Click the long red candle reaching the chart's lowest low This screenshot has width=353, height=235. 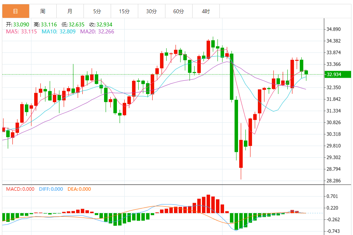coord(241,154)
